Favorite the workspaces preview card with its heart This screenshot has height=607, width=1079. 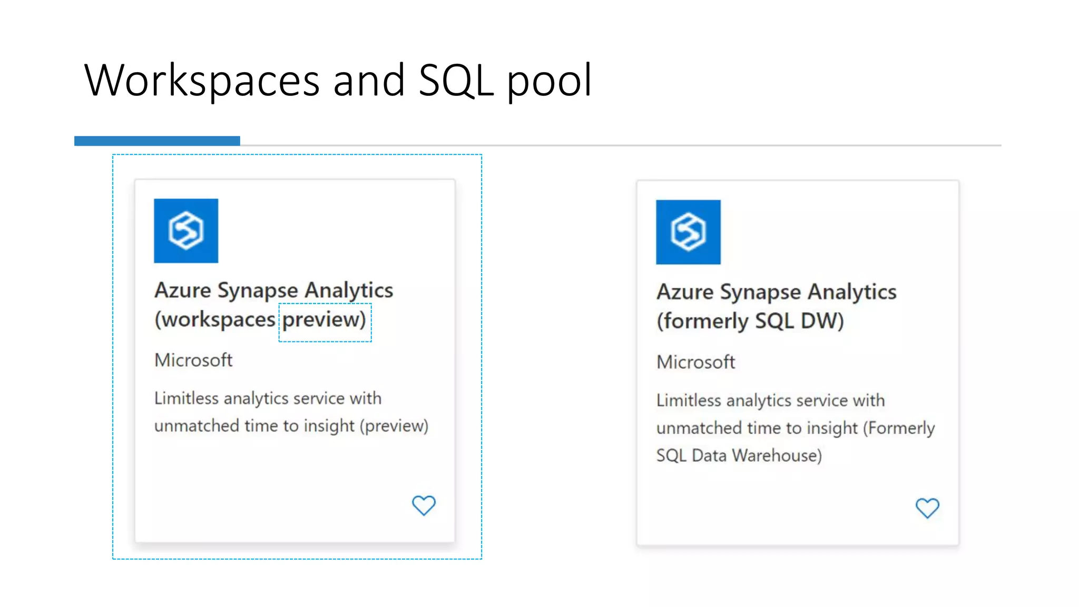pos(424,505)
